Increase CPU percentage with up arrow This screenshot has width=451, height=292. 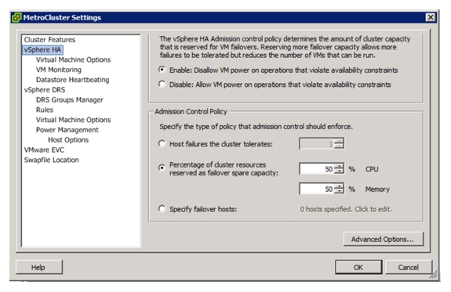(x=340, y=166)
